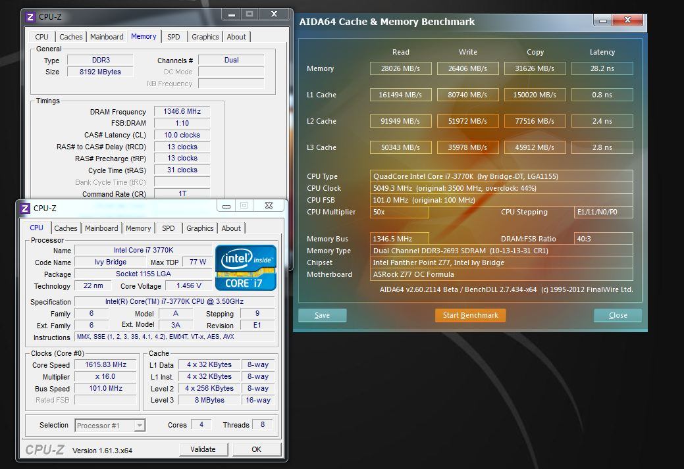The image size is (684, 469).
Task: Switch to CPU tab in back CPU-Z window
Action: (42, 37)
